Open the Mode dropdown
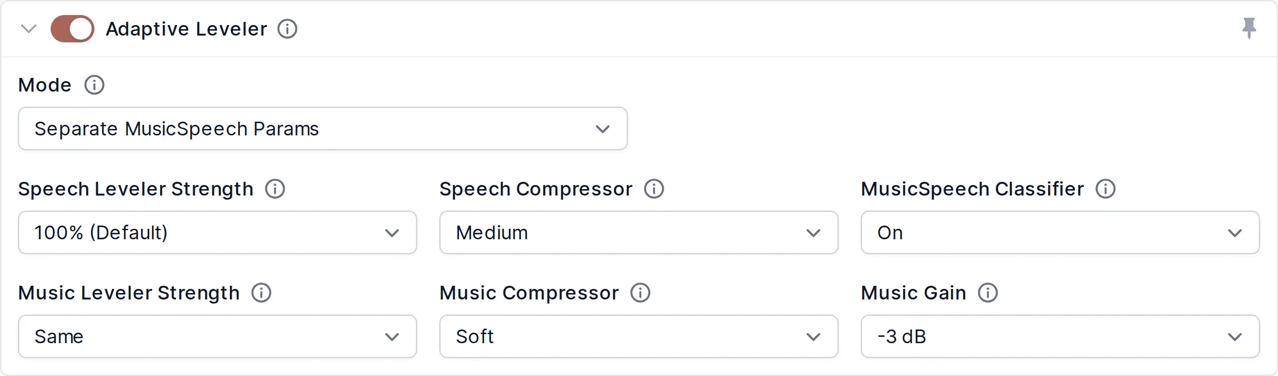1278x376 pixels. click(323, 129)
